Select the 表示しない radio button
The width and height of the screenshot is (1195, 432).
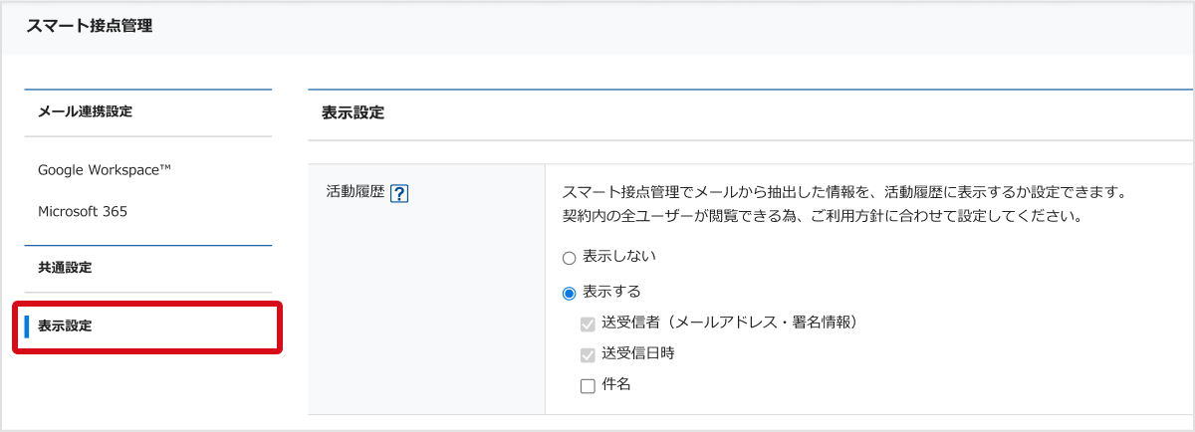point(570,258)
